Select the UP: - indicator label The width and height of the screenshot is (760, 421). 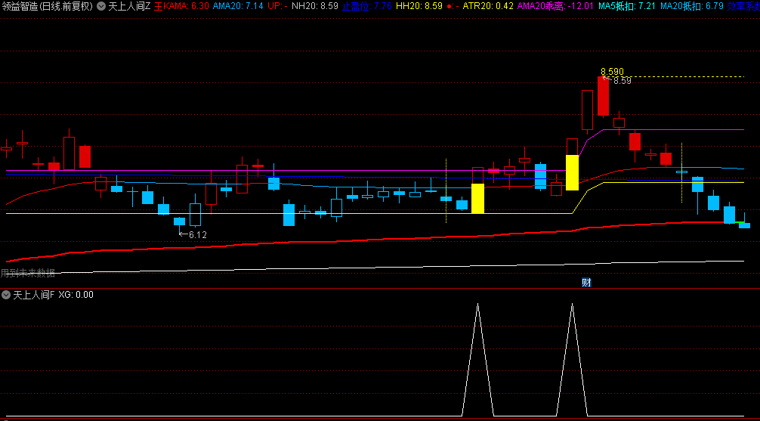[277, 7]
